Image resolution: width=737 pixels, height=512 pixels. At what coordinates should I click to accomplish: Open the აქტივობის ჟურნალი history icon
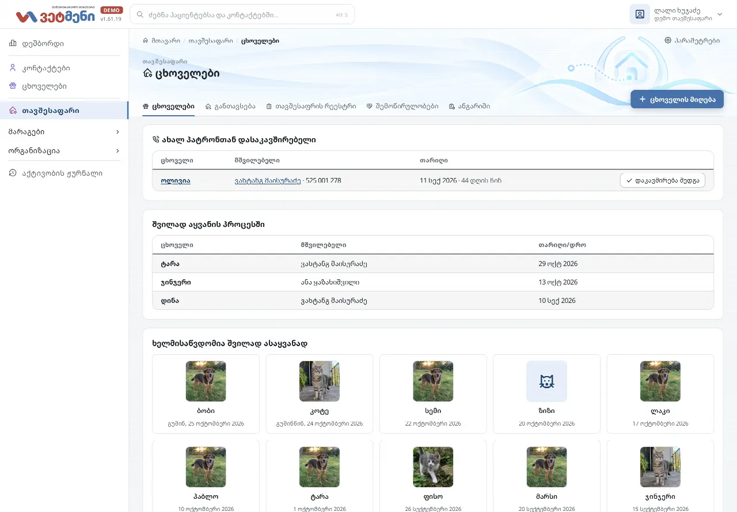13,173
